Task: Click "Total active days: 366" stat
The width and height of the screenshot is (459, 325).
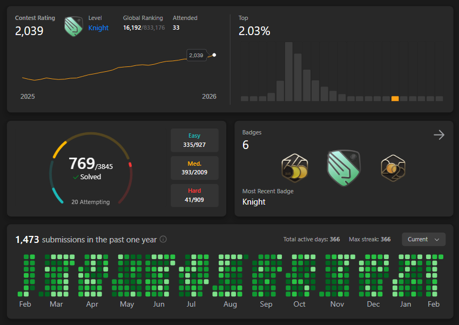Action: (x=312, y=239)
